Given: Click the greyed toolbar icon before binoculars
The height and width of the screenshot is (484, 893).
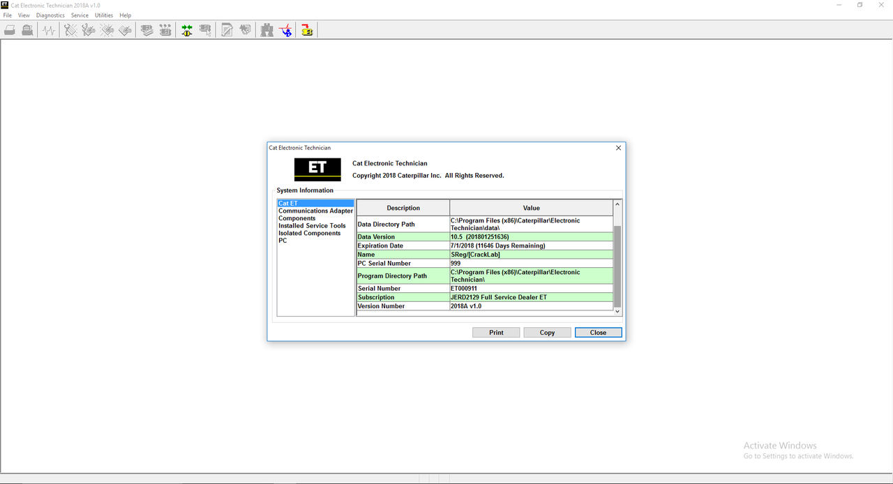Looking at the screenshot, I should pos(245,30).
